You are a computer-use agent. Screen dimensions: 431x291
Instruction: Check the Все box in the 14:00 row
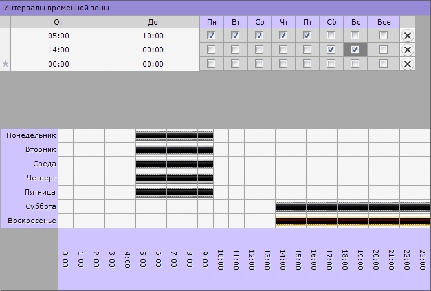pos(383,50)
